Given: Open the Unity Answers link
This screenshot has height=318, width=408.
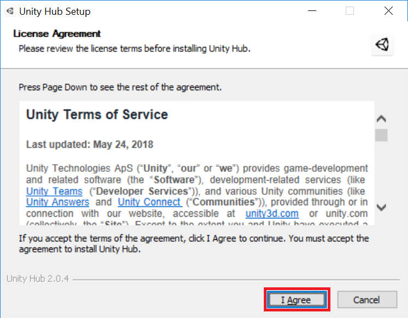Looking at the screenshot, I should (57, 202).
